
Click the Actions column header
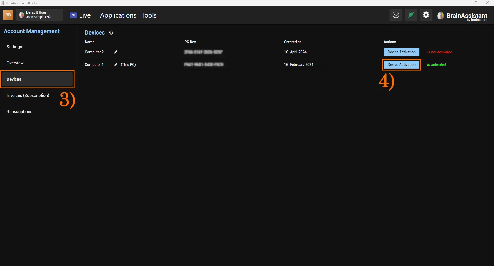[390, 42]
